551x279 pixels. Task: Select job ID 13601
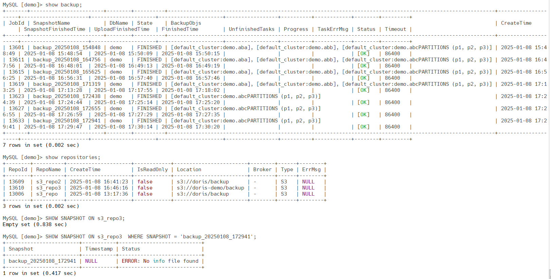click(x=16, y=47)
